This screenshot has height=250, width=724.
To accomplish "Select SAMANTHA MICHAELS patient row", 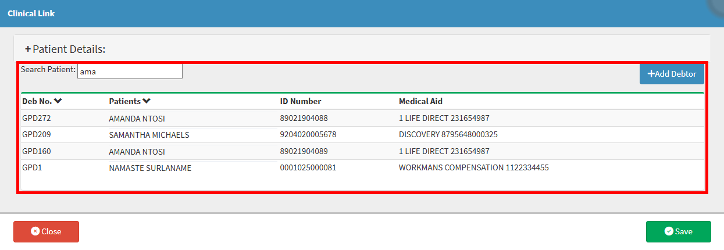I will click(149, 135).
